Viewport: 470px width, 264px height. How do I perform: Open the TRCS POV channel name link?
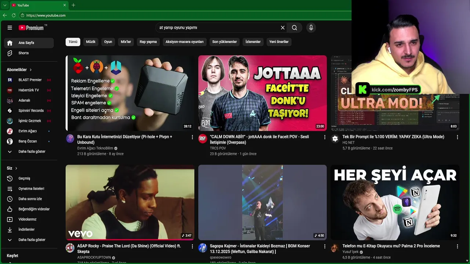click(x=218, y=148)
